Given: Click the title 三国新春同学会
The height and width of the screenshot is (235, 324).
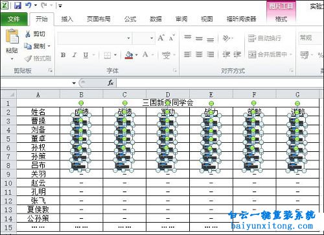Looking at the screenshot, I should coord(168,103).
